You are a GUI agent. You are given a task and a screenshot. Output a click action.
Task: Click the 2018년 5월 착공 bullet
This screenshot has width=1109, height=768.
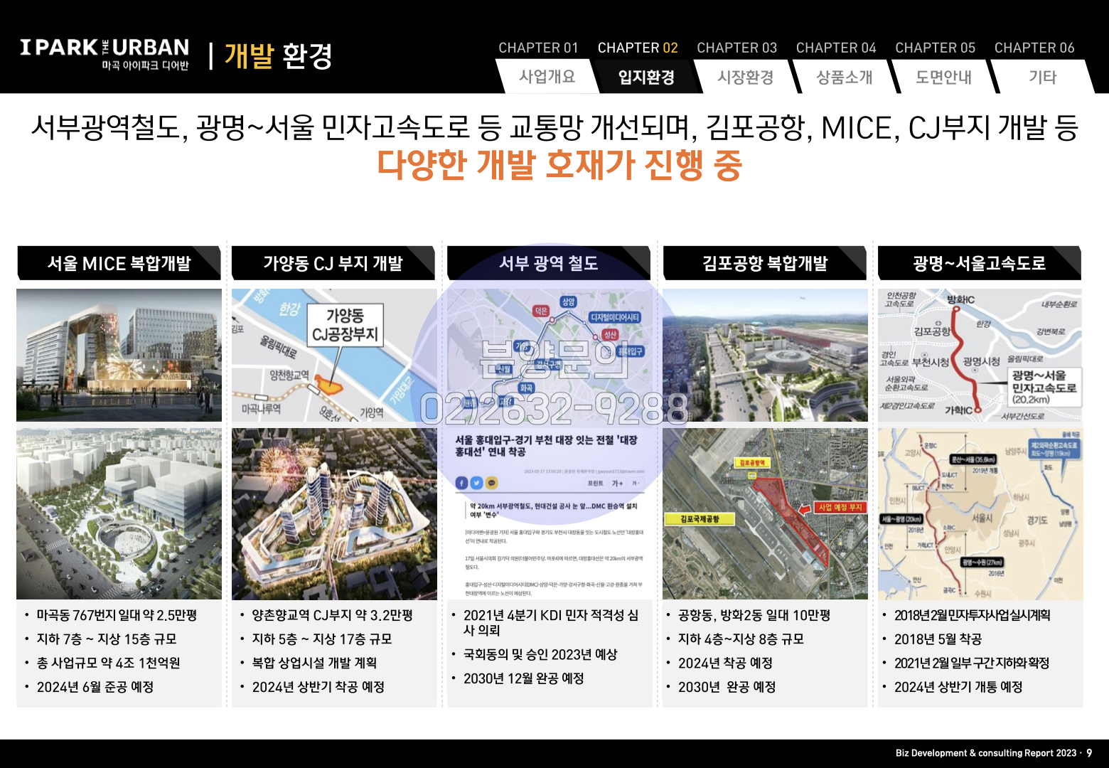(938, 639)
